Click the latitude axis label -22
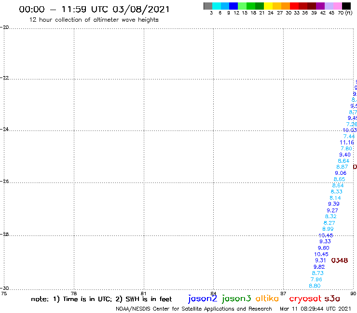The width and height of the screenshot is (357, 313). [4, 78]
